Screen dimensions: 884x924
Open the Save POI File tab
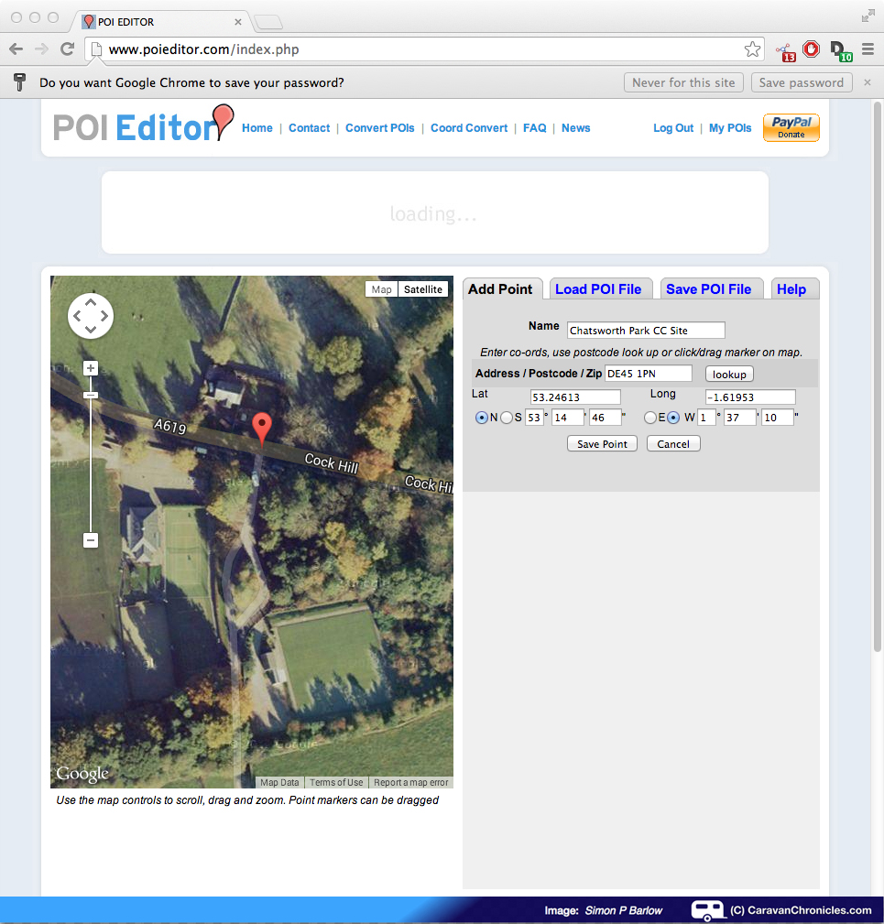click(708, 289)
